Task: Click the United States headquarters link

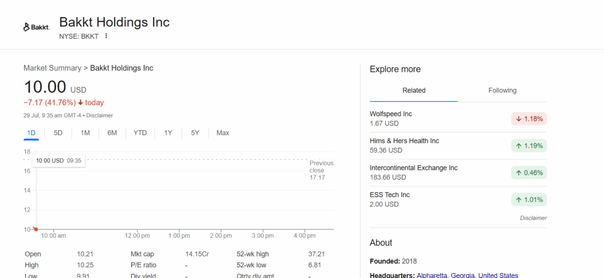Action: [498, 275]
